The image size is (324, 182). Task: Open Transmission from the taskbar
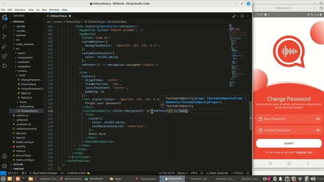146,179
